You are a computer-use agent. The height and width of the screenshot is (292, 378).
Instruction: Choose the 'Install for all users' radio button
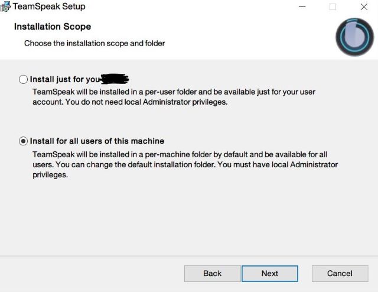click(x=24, y=141)
